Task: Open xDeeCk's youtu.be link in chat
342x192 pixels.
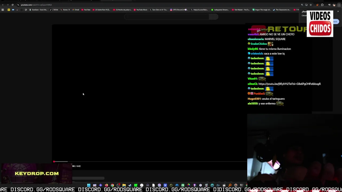Action: (x=290, y=84)
